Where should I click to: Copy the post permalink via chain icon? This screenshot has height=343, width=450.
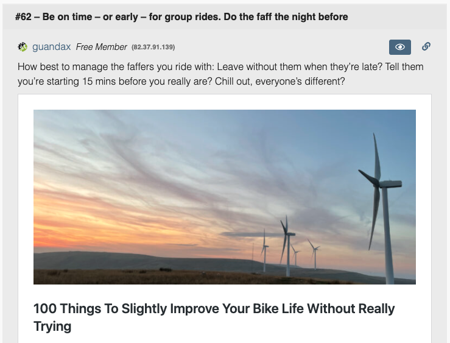(426, 46)
